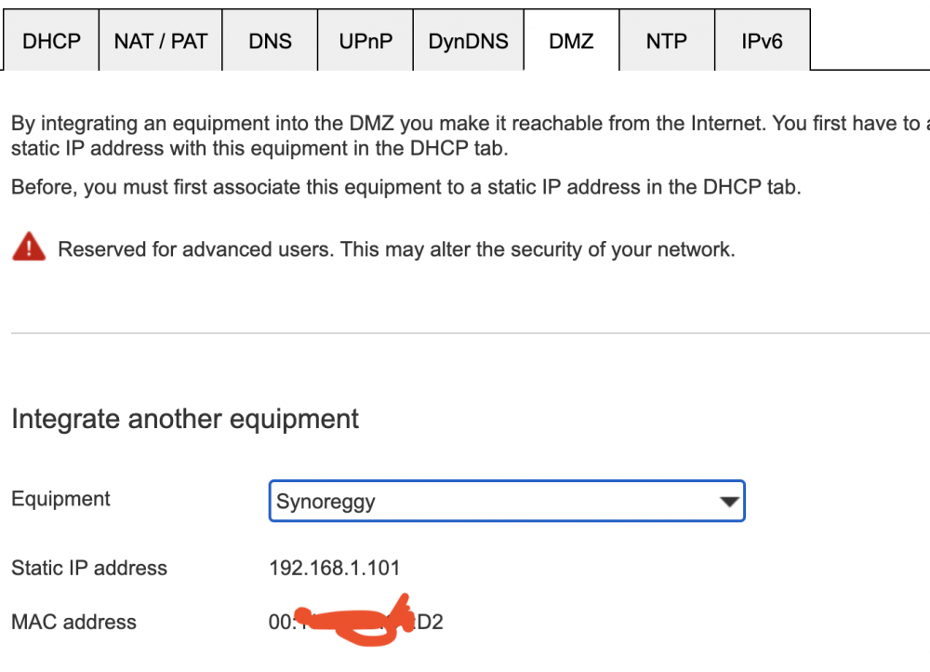Open the DHCP tab
930x672 pixels.
click(51, 41)
